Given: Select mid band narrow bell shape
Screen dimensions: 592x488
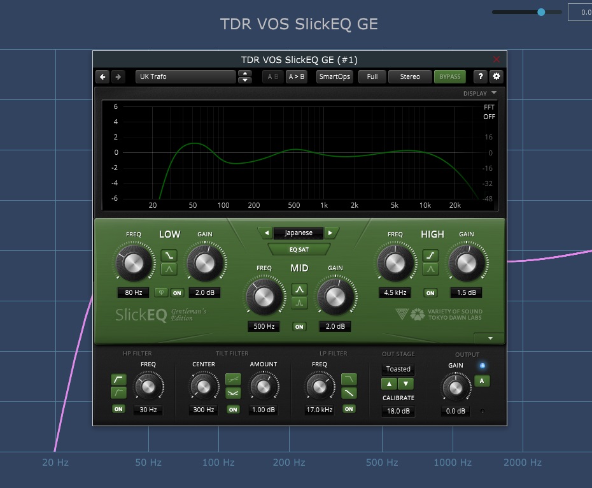Looking at the screenshot, I should (299, 303).
